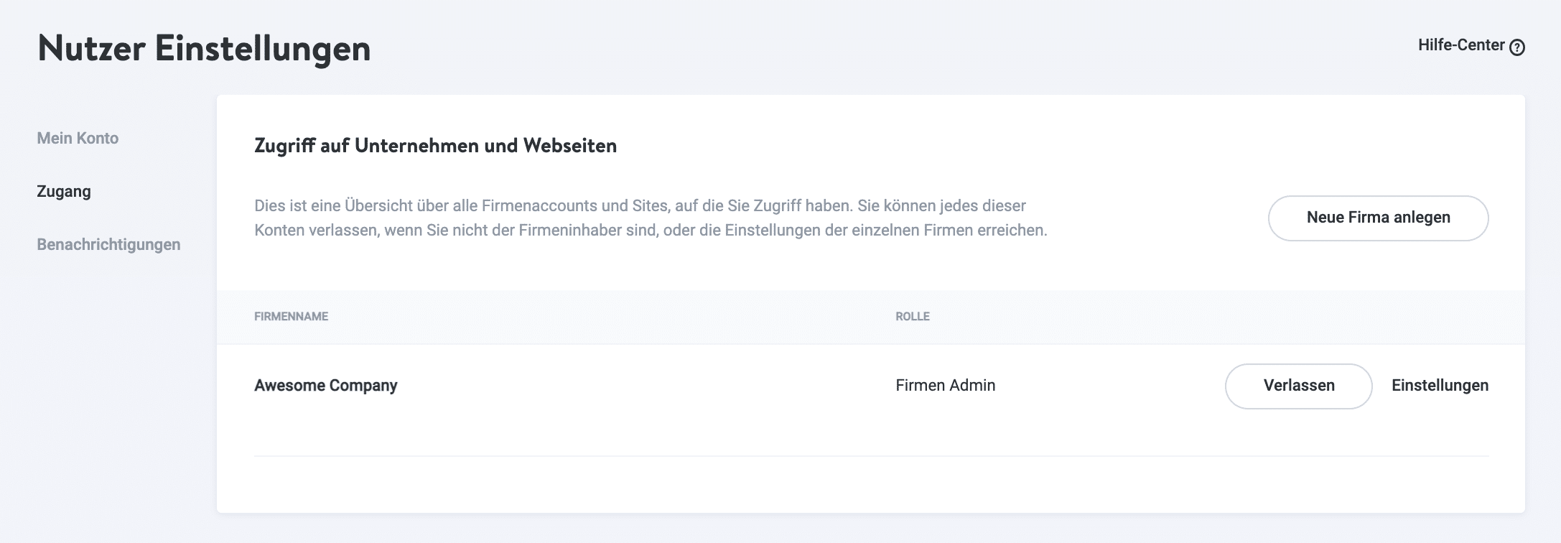Click the Neue Firma anlegen button
This screenshot has height=543, width=1561.
coord(1377,217)
